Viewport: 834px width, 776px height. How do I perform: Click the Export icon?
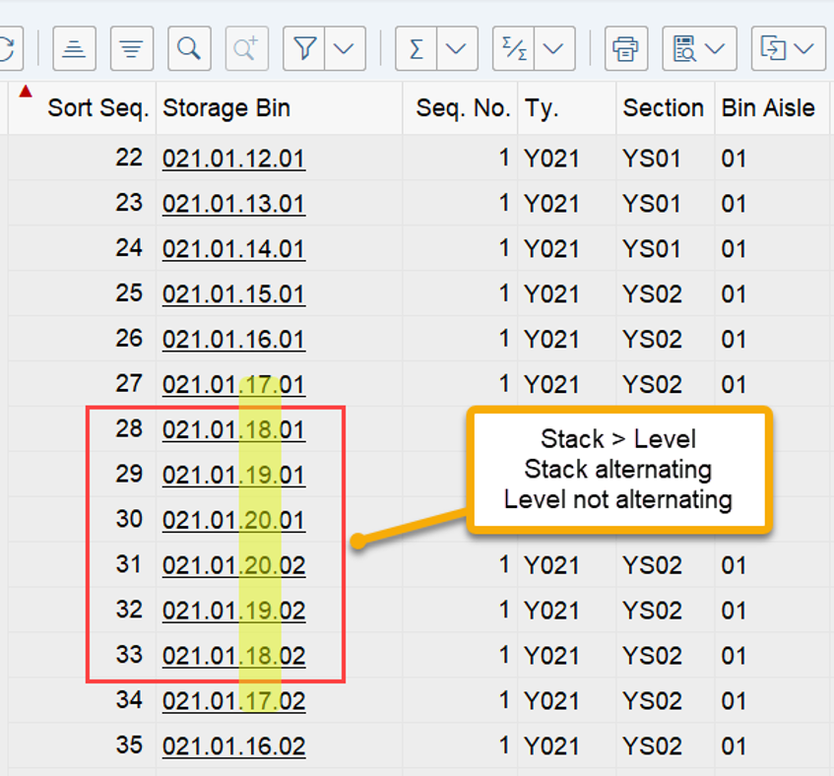pyautogui.click(x=773, y=49)
